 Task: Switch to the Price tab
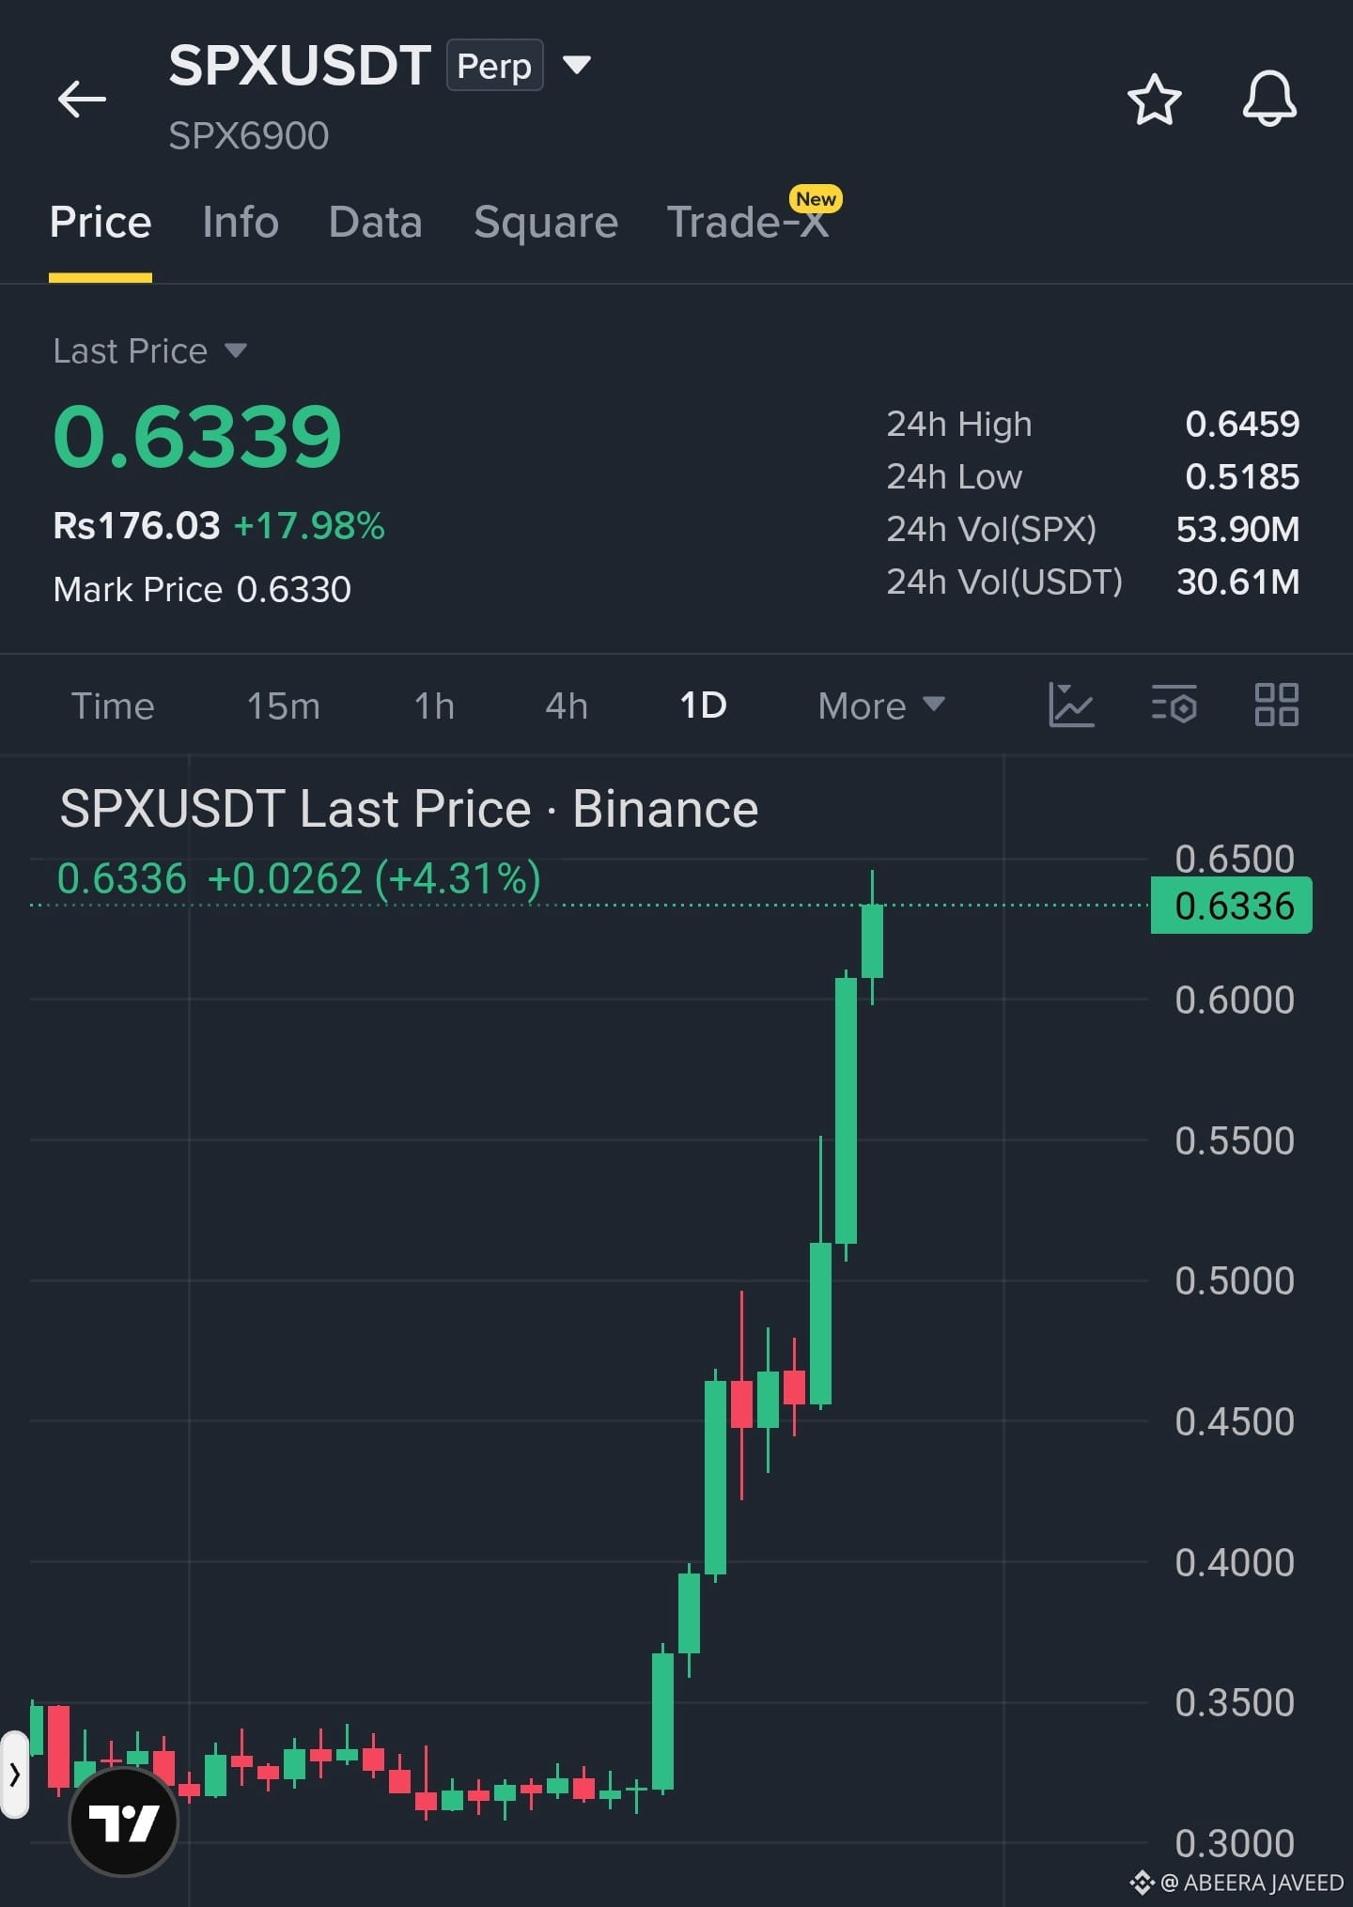(x=101, y=223)
